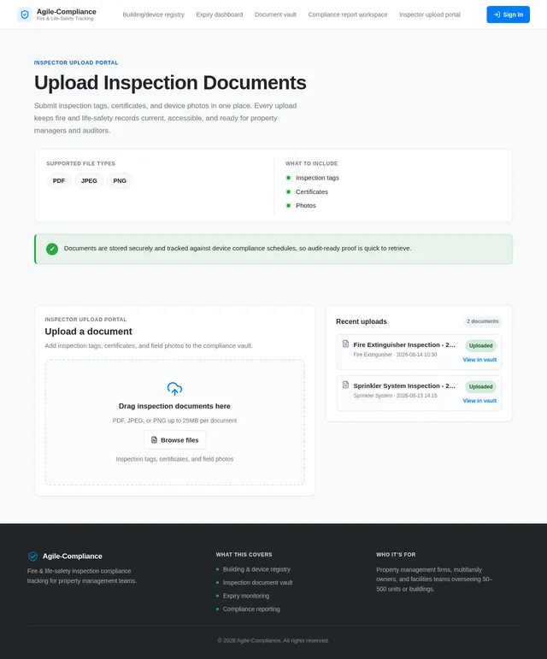The image size is (547, 659).
Task: Click 'Inspection document vault' in the footer
Action: [x=257, y=583]
